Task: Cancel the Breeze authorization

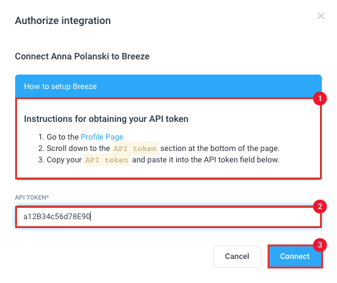Action: click(237, 256)
